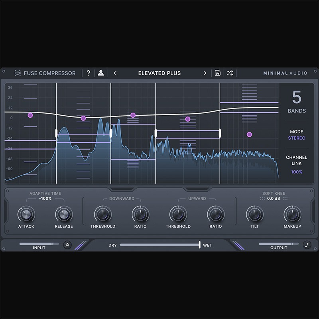Open the help question mark icon
319x319 pixels.
tap(88, 73)
